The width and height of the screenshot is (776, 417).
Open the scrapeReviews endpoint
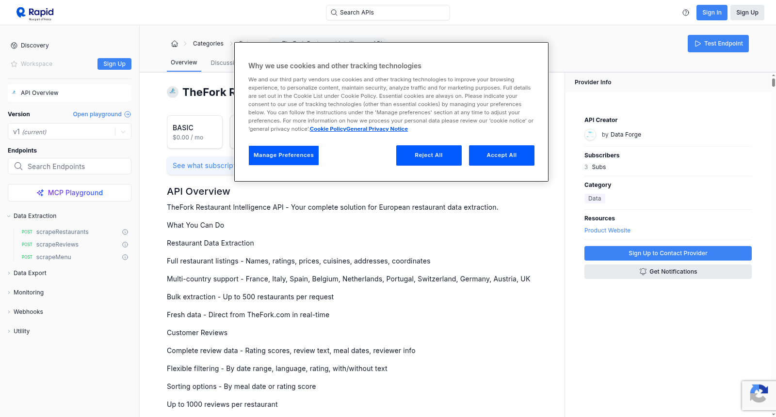click(x=57, y=245)
